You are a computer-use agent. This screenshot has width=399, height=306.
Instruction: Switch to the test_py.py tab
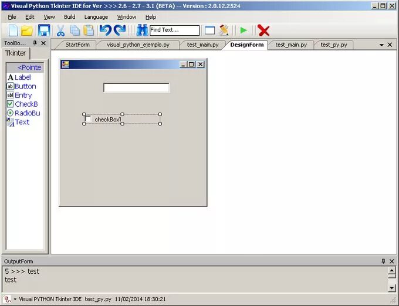(334, 45)
